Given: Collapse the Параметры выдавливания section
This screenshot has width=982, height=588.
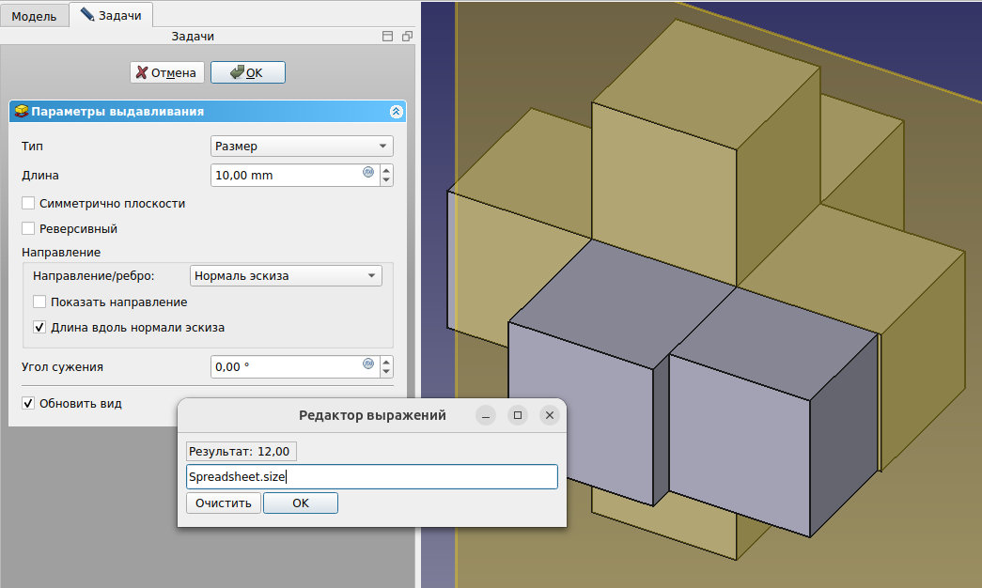Looking at the screenshot, I should point(396,112).
